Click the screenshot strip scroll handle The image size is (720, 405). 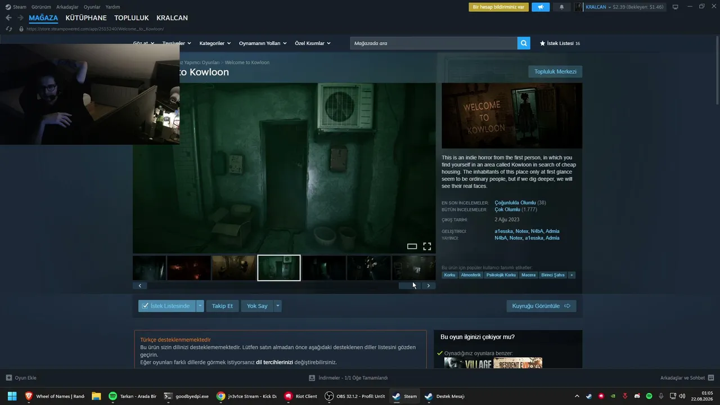click(409, 286)
